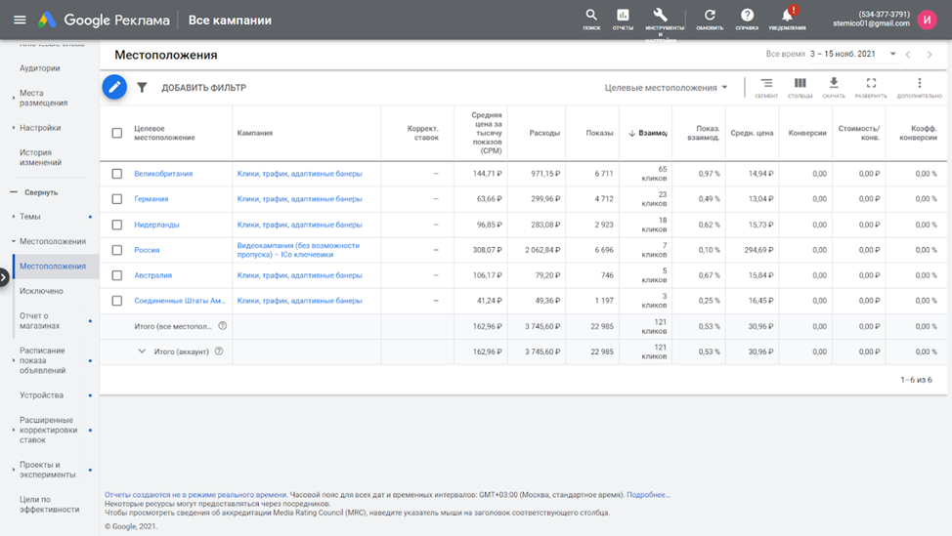The height and width of the screenshot is (536, 952).
Task: Click the blue pencil edit button
Action: [114, 87]
